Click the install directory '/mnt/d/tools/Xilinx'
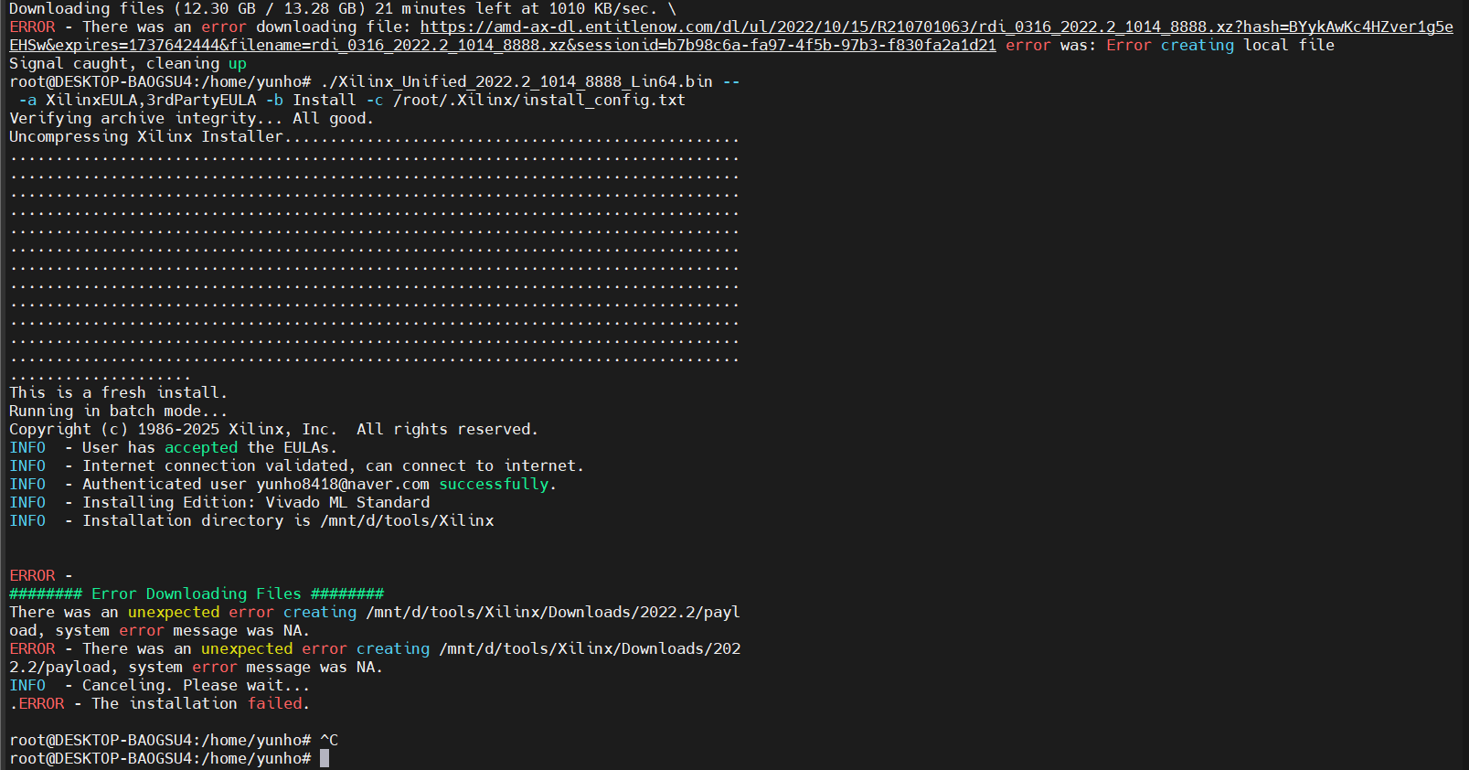Image resolution: width=1469 pixels, height=770 pixels. pos(407,520)
